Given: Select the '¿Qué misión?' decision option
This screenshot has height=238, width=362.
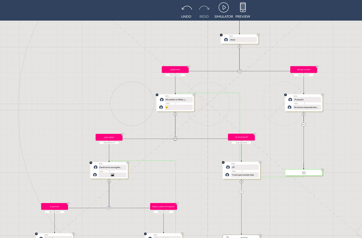Looking at the screenshot, I should [109, 137].
